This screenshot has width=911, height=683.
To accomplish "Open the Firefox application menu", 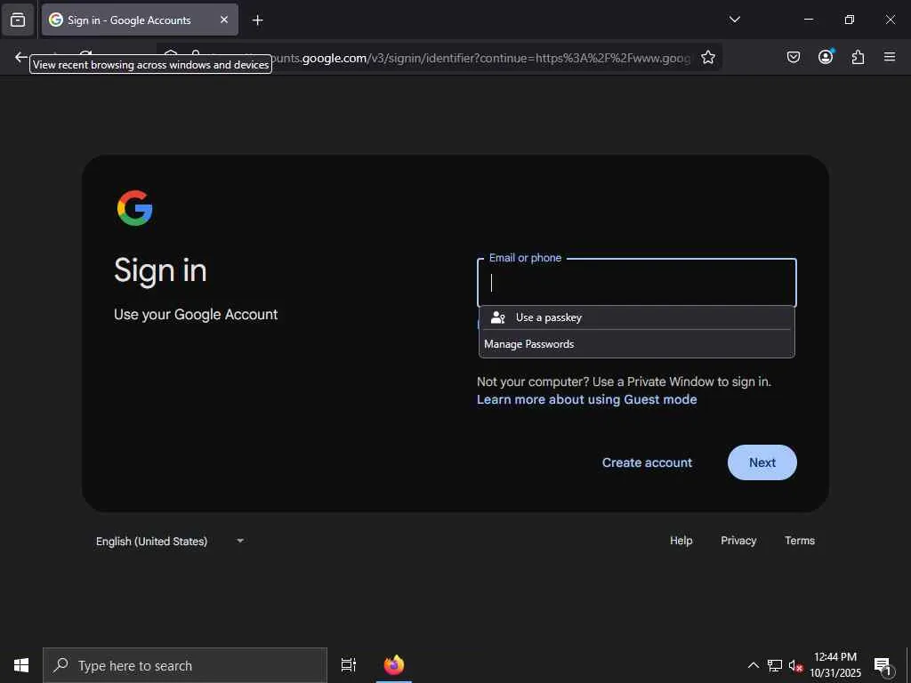I will [x=890, y=57].
